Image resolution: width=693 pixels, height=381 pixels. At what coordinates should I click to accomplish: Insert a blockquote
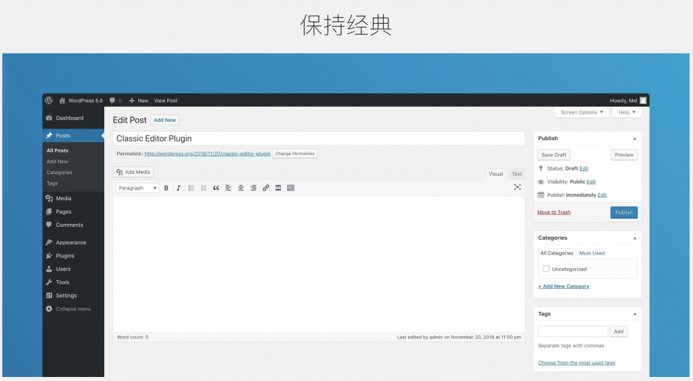pos(216,188)
